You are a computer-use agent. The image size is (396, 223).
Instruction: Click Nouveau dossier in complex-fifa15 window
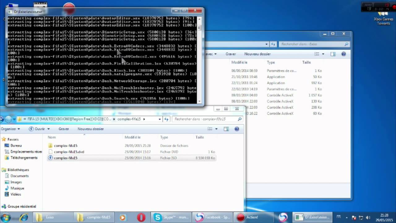click(x=91, y=129)
